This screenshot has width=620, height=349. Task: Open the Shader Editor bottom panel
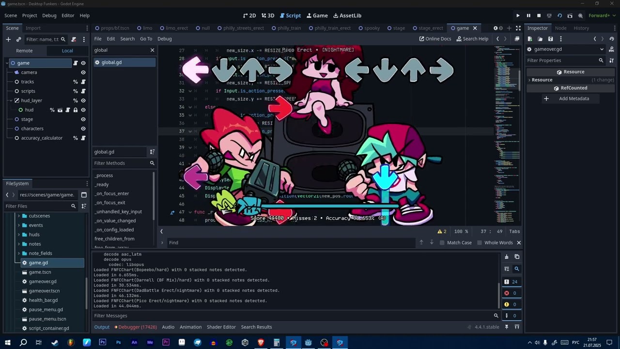pyautogui.click(x=221, y=327)
